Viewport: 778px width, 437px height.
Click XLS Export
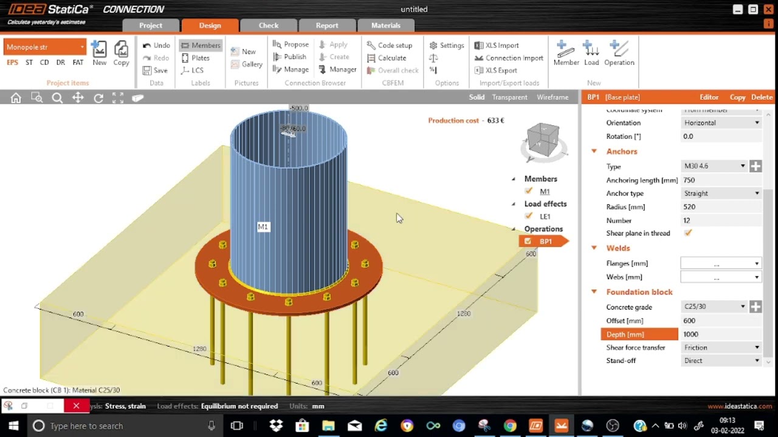(x=496, y=70)
